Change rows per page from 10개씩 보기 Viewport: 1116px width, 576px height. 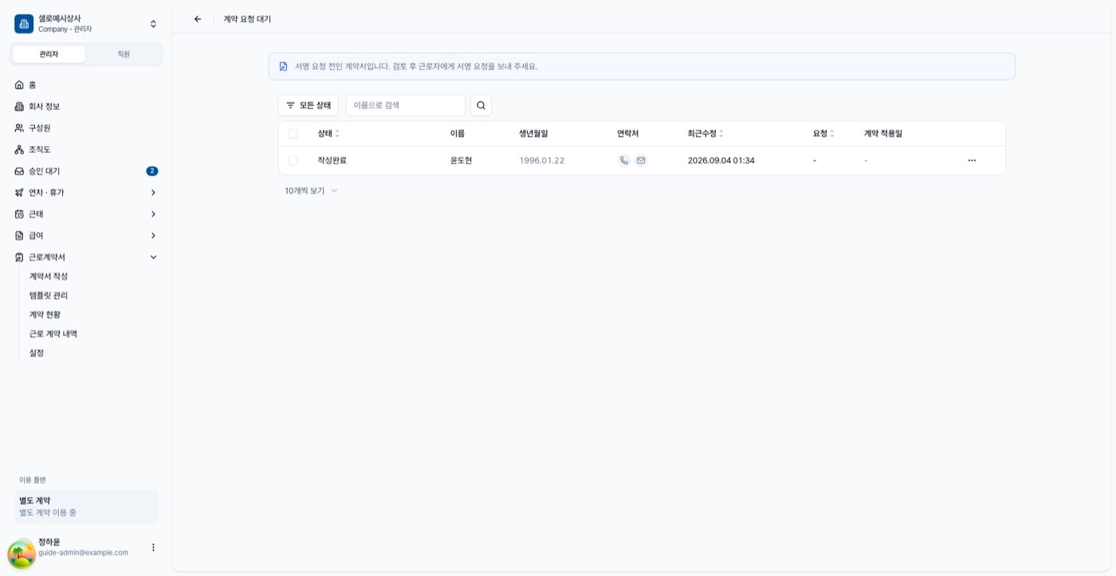311,190
